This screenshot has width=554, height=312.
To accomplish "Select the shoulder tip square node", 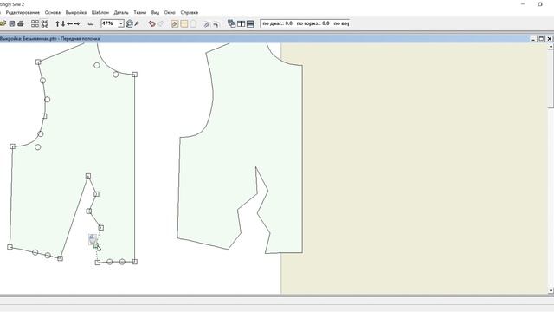I will click(x=38, y=62).
